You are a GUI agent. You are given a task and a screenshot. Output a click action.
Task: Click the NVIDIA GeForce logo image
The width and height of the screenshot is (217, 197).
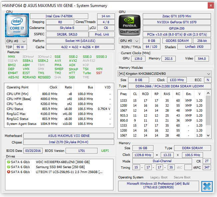[129, 25]
